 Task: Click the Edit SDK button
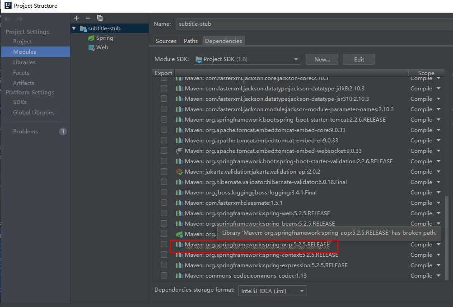(359, 59)
